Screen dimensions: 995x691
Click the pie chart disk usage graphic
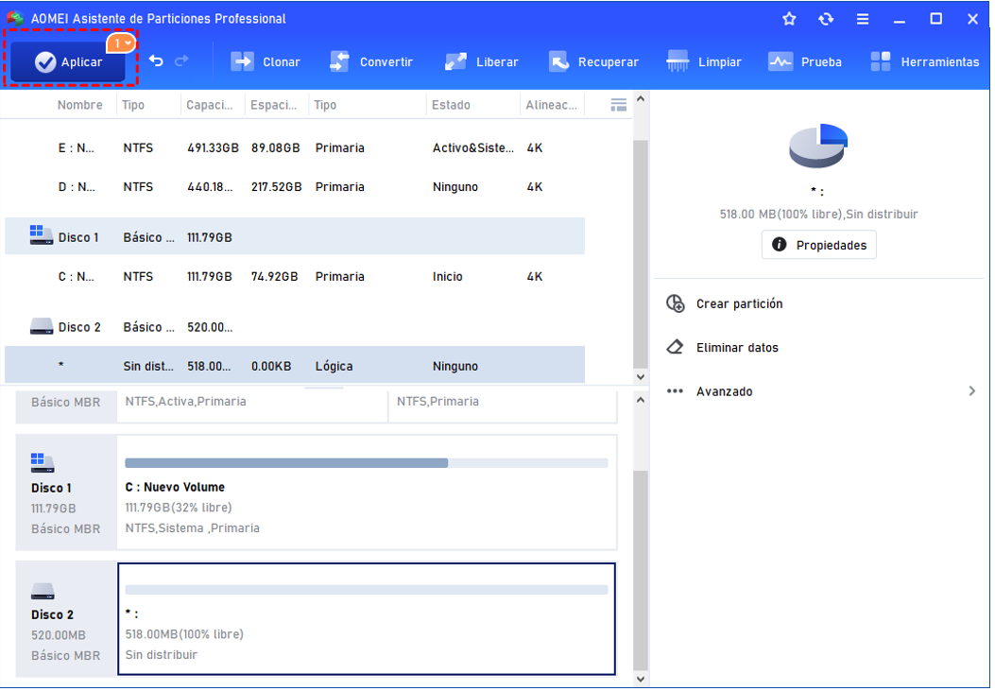818,146
